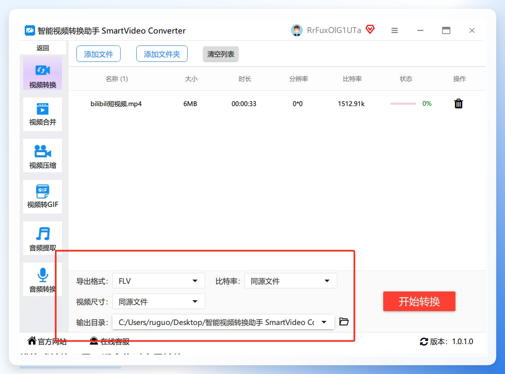Click the 1512.91k bitrate value
Image resolution: width=505 pixels, height=374 pixels.
351,104
